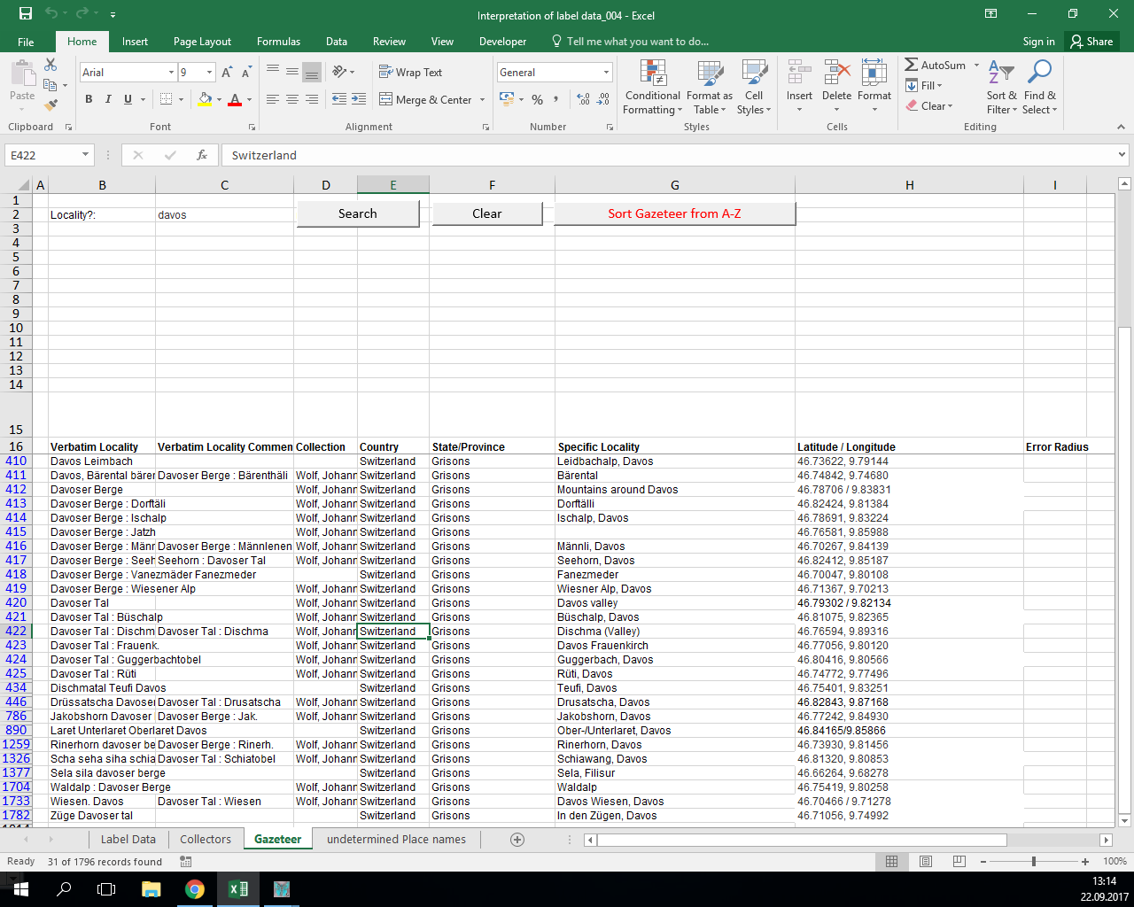Open the Format cells ribbon button
The image size is (1134, 907).
[874, 87]
